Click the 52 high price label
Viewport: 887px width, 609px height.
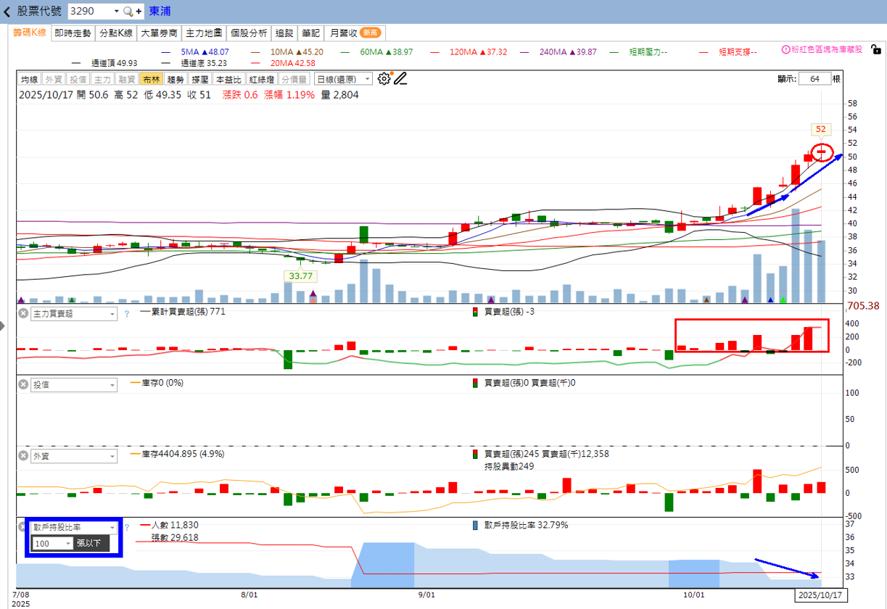(x=820, y=129)
